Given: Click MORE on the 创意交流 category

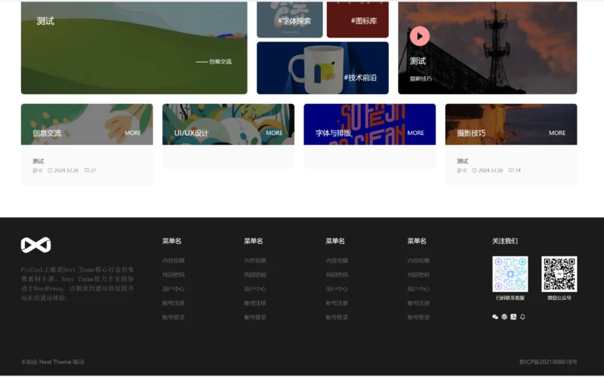Looking at the screenshot, I should pyautogui.click(x=133, y=133).
